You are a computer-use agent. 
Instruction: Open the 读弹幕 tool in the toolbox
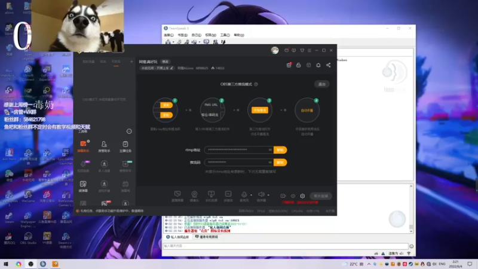coord(83,186)
